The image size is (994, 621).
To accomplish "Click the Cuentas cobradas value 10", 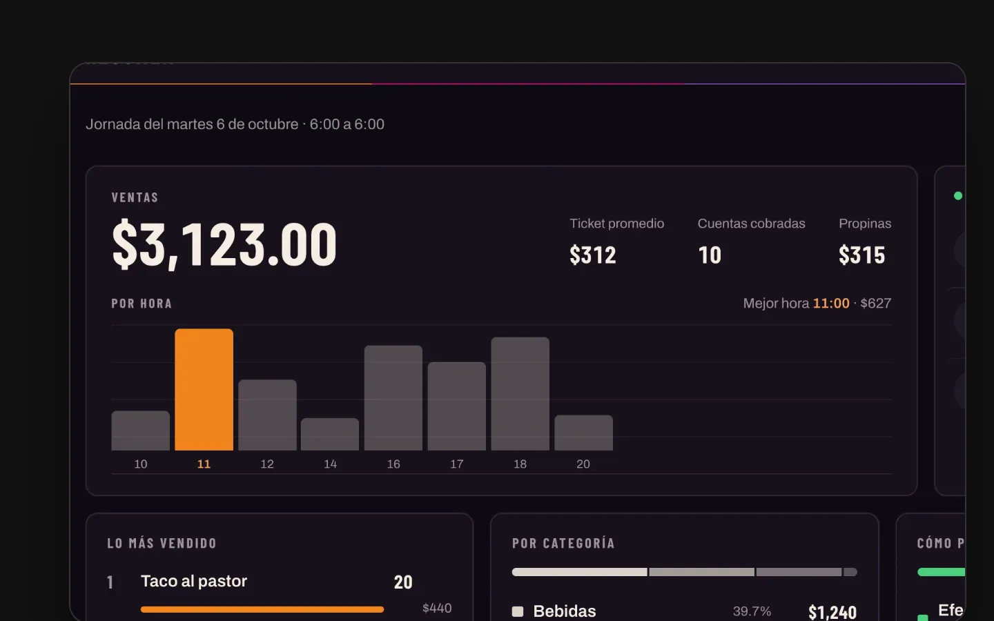I will click(x=710, y=255).
